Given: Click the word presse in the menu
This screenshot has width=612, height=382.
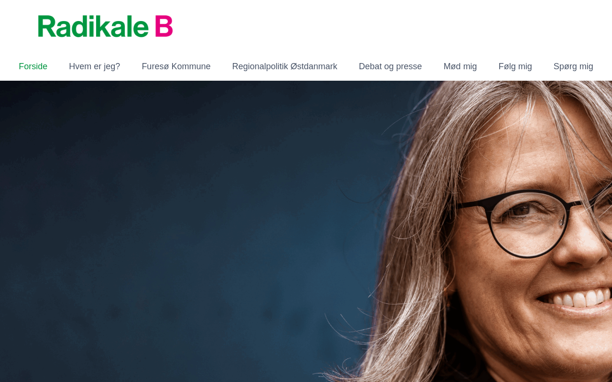Looking at the screenshot, I should point(409,66).
